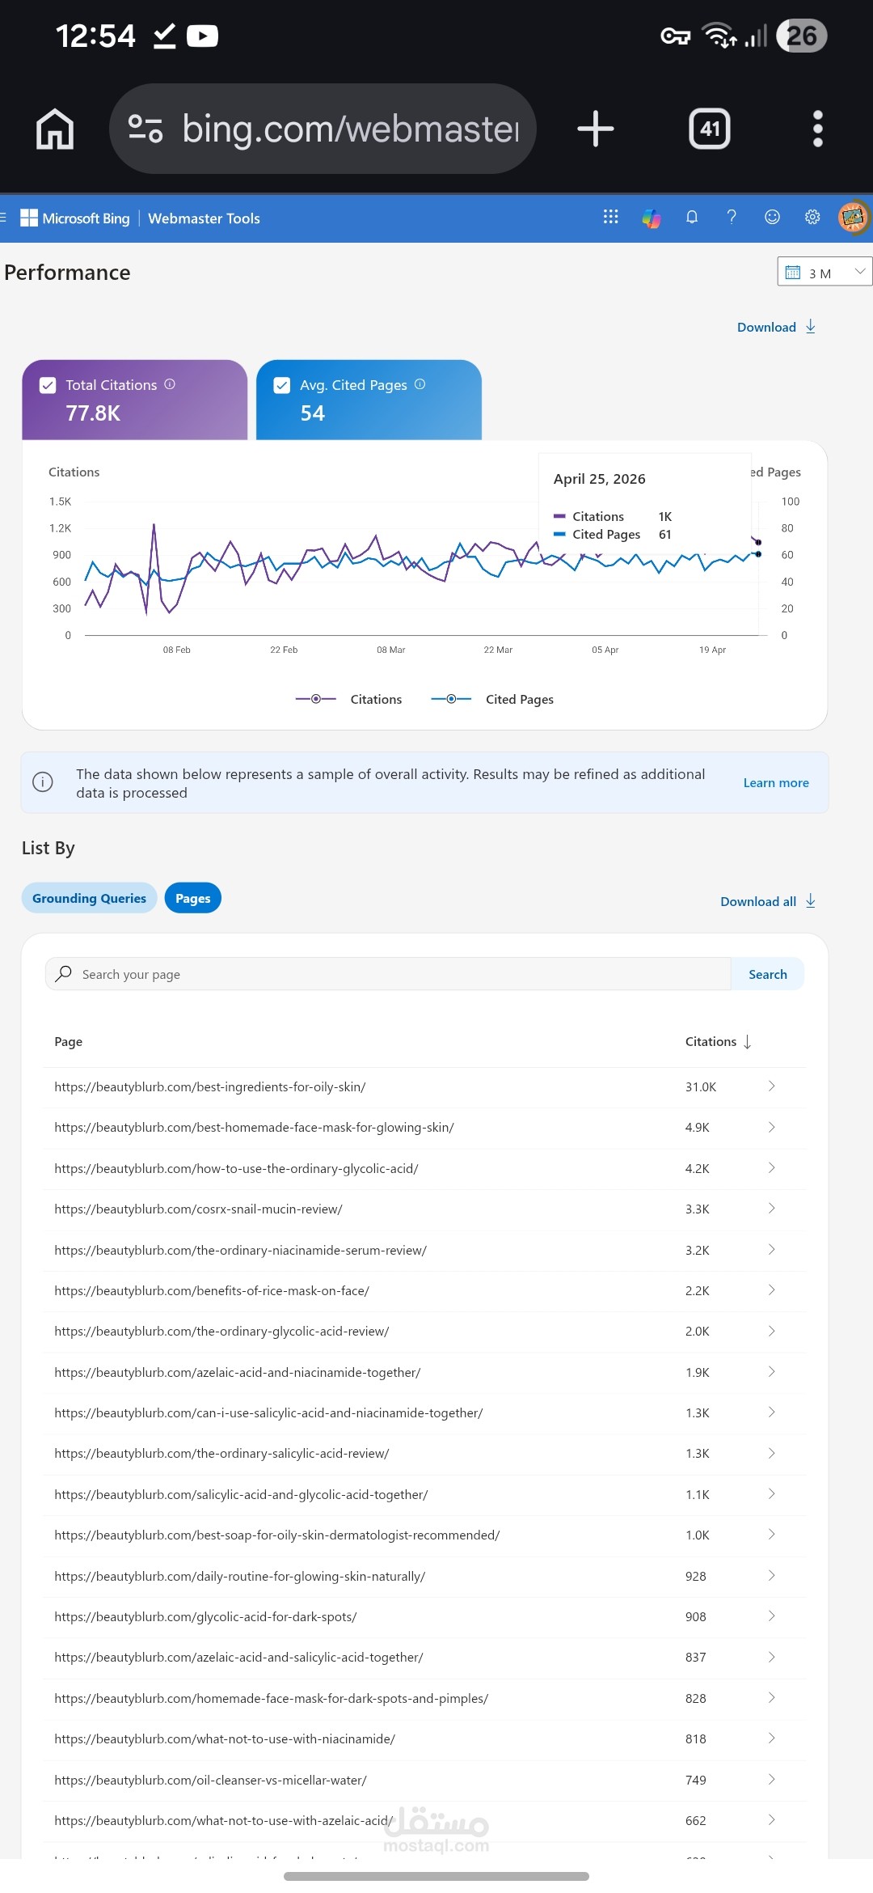The height and width of the screenshot is (1893, 873).
Task: Open the 3 M date range dropdown
Action: (x=824, y=272)
